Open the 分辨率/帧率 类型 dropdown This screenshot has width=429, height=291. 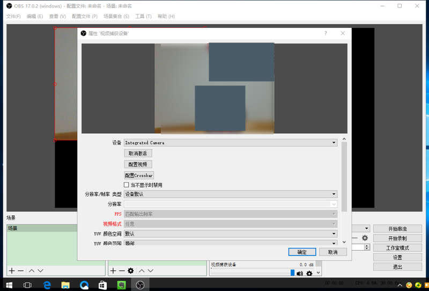tap(231, 194)
